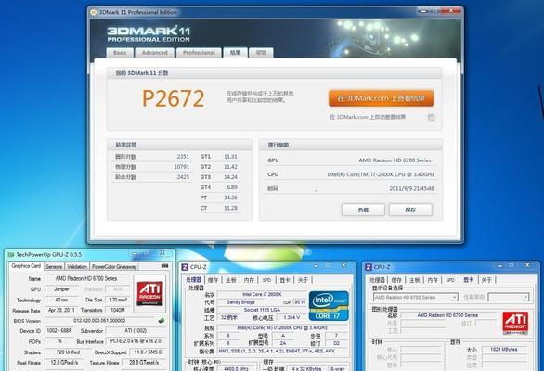The image size is (544, 371).
Task: Click the ATI Radeon logo in GPU-Z
Action: [x=149, y=294]
